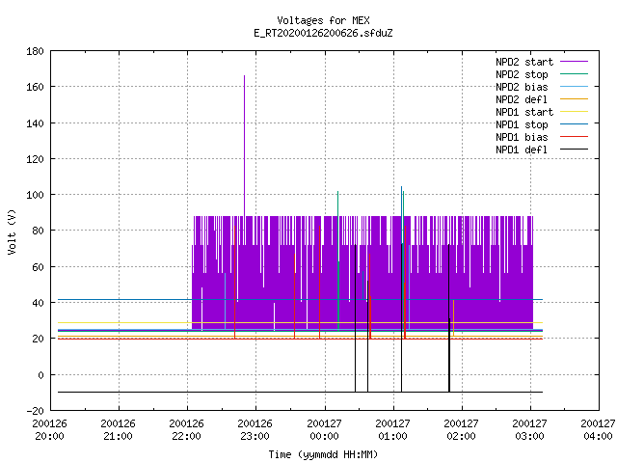Viewport: 617px width, 463px height.
Task: Click the 'NPD2 start' legend label
Action: tap(524, 62)
